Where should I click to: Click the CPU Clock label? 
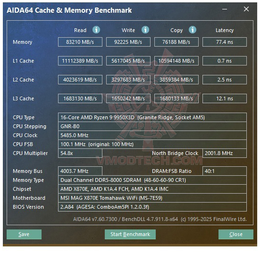[x=25, y=135]
